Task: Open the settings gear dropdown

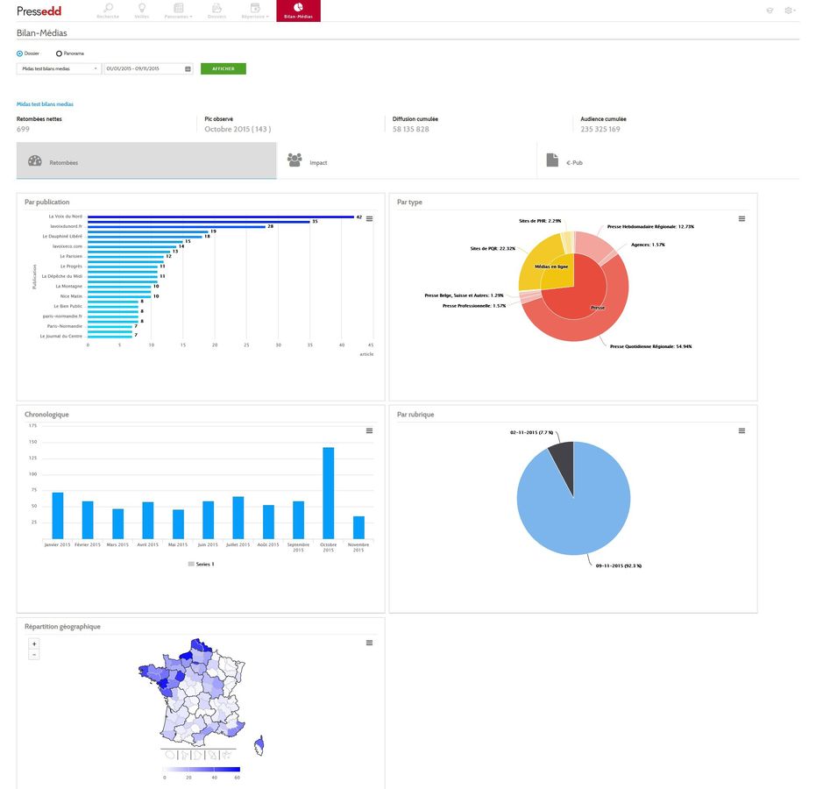Action: point(790,11)
